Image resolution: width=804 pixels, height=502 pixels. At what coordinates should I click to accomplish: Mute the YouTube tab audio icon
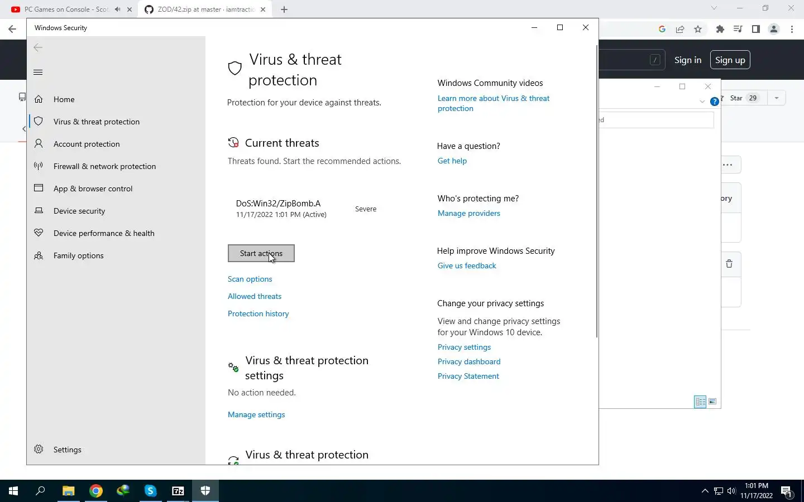pos(117,9)
